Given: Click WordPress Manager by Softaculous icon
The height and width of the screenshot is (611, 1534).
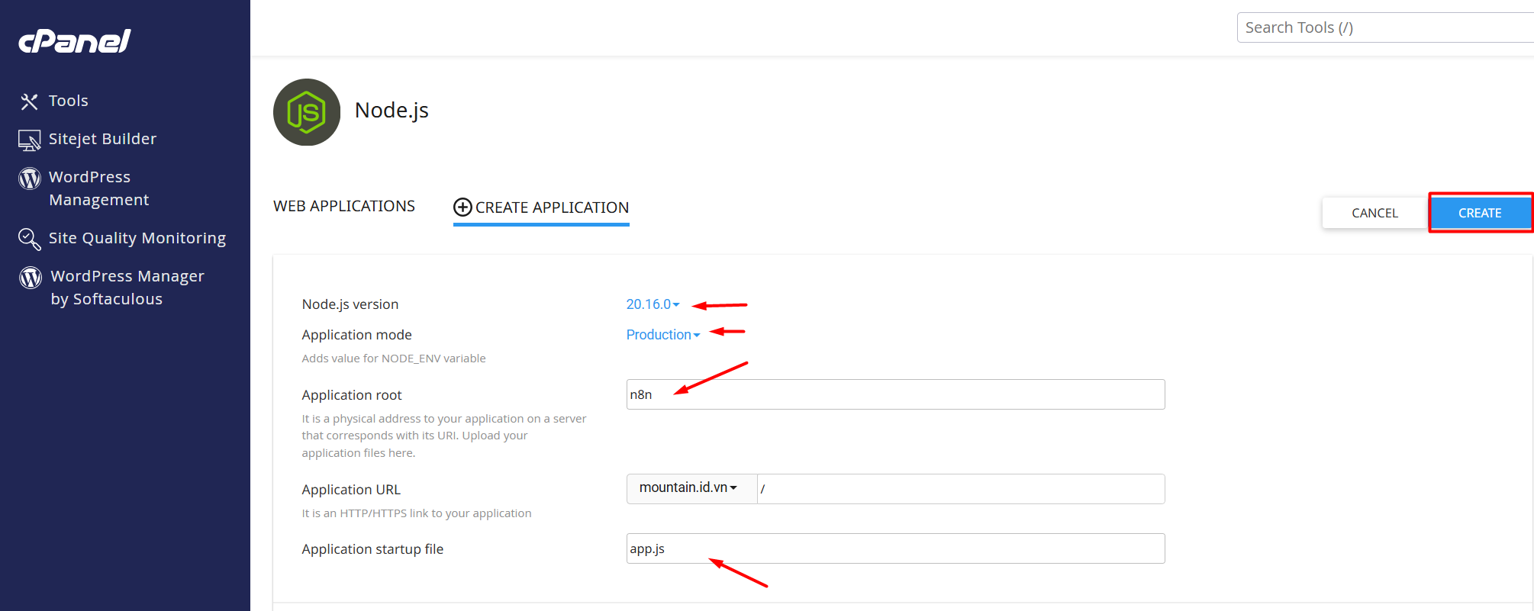Looking at the screenshot, I should (x=31, y=278).
